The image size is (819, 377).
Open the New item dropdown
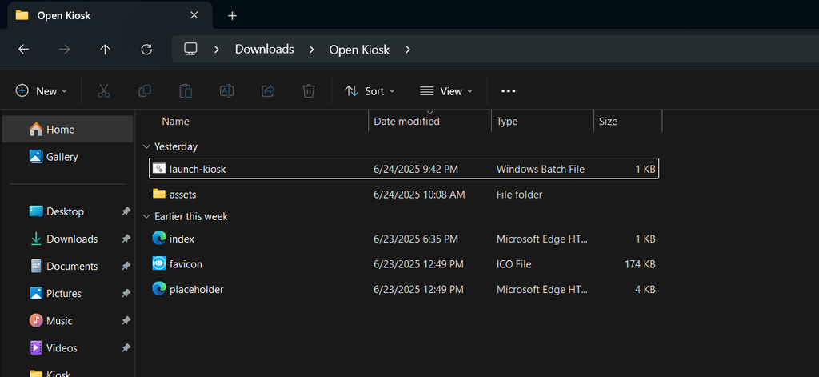point(42,91)
